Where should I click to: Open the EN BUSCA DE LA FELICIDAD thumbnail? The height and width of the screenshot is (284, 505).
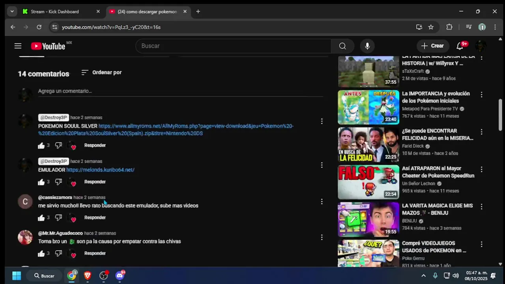[368, 145]
